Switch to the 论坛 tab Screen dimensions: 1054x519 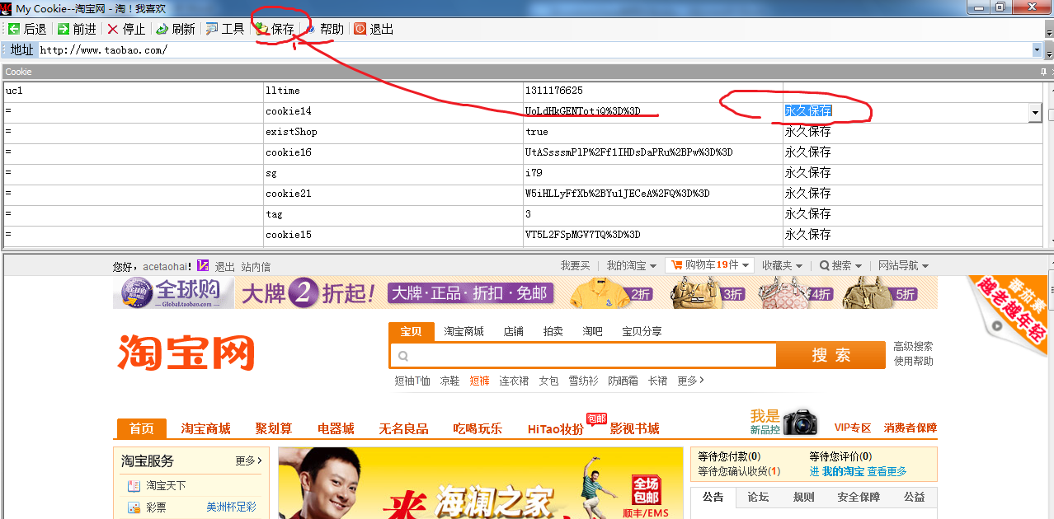tap(758, 497)
